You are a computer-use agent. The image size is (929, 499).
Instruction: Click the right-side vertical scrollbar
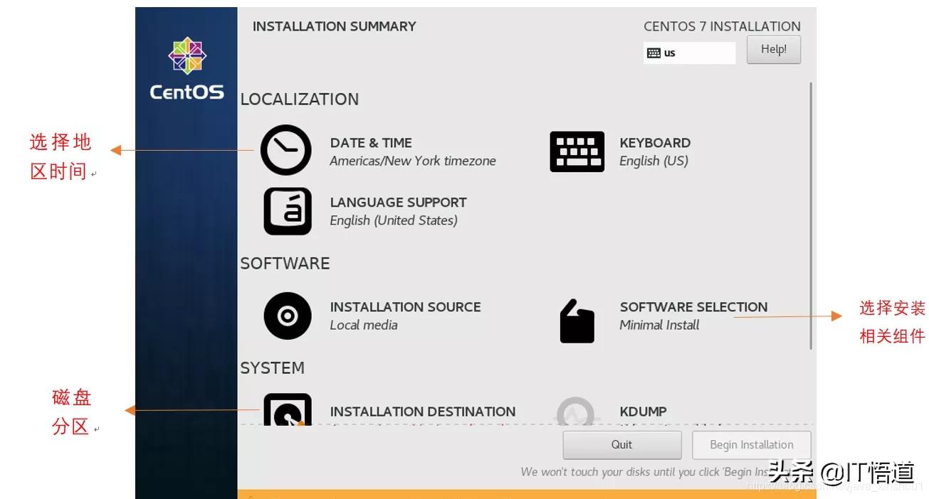pos(812,213)
